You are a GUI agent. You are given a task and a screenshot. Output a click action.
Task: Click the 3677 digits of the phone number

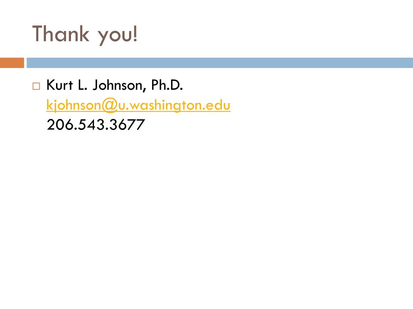tap(127, 125)
